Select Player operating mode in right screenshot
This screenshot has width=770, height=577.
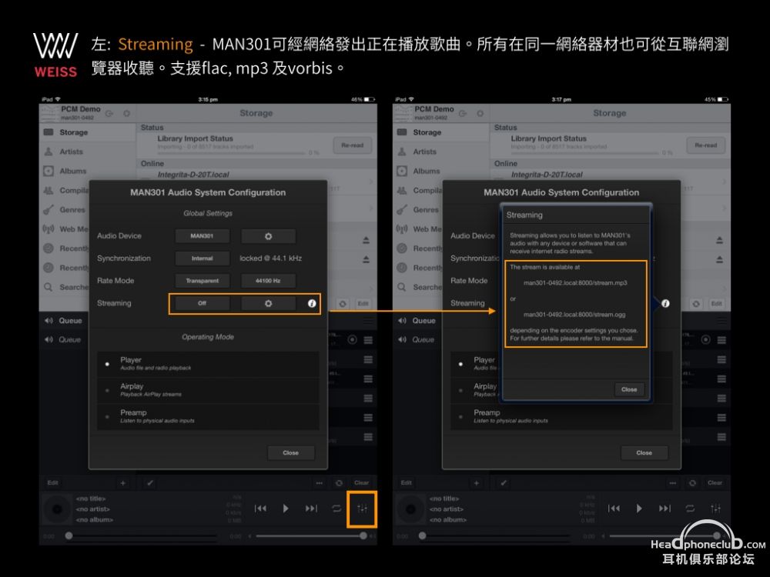tap(475, 364)
